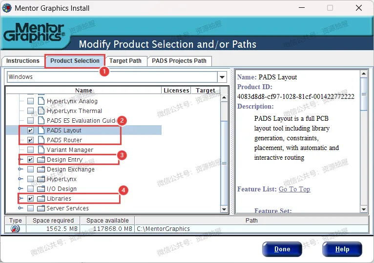Screen dimensions: 374x263
Task: Uncheck the PADS Layout checkbox
Action: [x=31, y=131]
